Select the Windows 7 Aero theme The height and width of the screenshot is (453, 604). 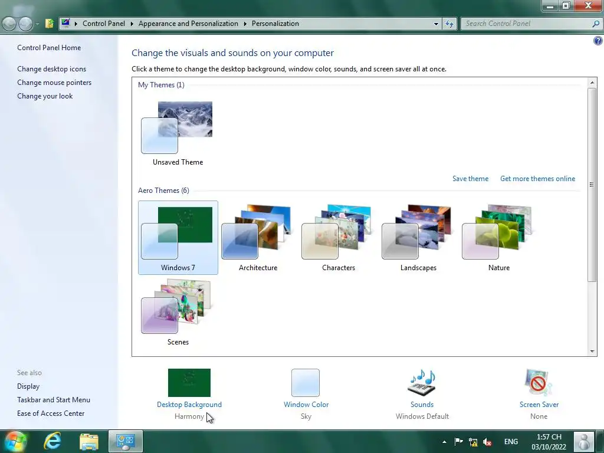coord(178,238)
